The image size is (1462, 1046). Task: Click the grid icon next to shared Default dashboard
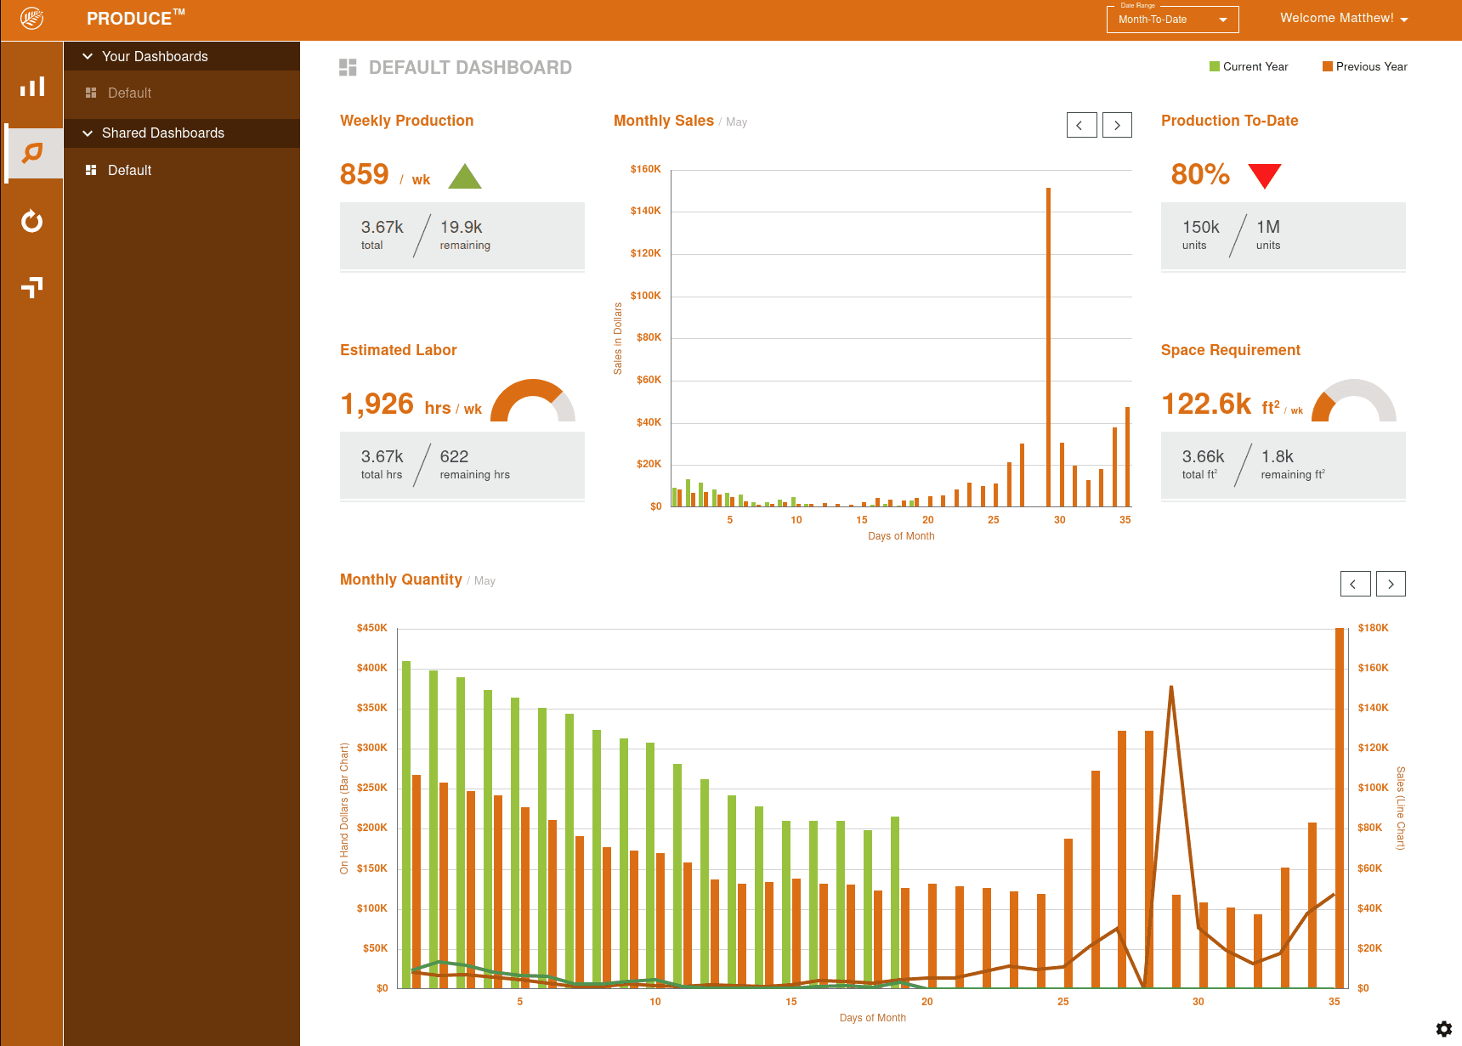tap(91, 170)
